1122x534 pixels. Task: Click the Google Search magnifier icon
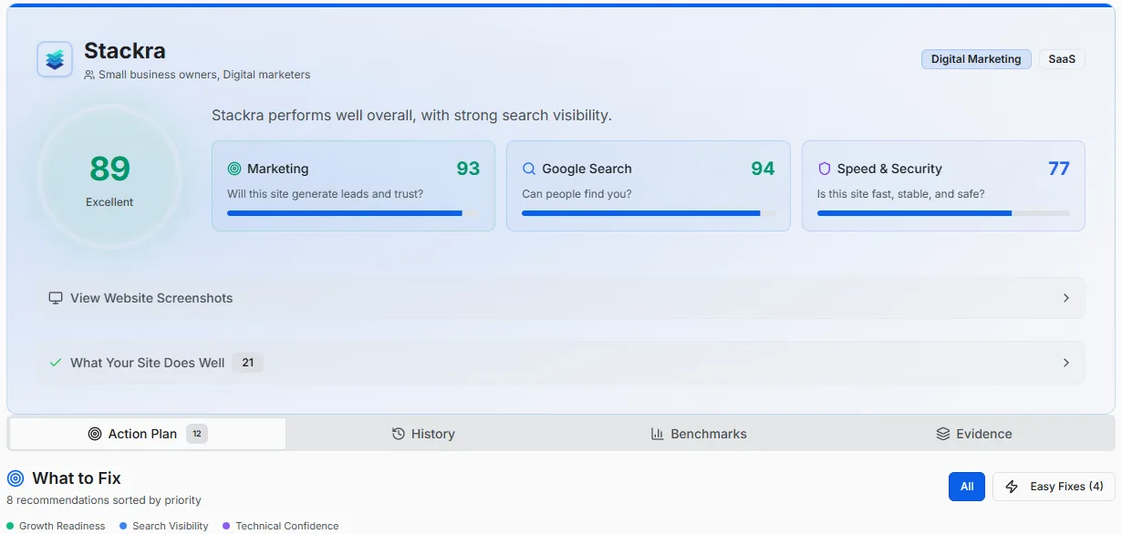click(x=529, y=169)
